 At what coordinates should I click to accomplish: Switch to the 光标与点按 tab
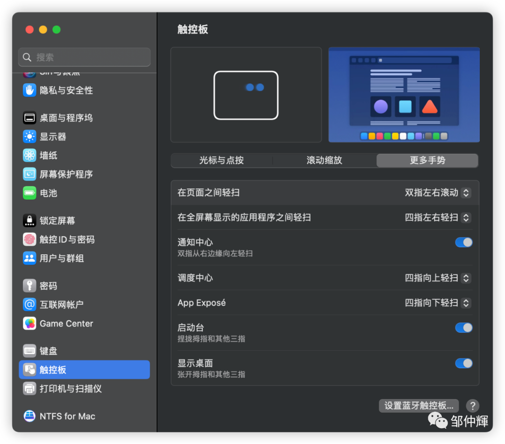(x=222, y=160)
